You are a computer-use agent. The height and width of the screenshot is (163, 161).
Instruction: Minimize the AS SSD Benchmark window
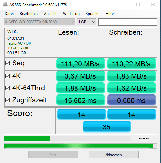click(124, 5)
